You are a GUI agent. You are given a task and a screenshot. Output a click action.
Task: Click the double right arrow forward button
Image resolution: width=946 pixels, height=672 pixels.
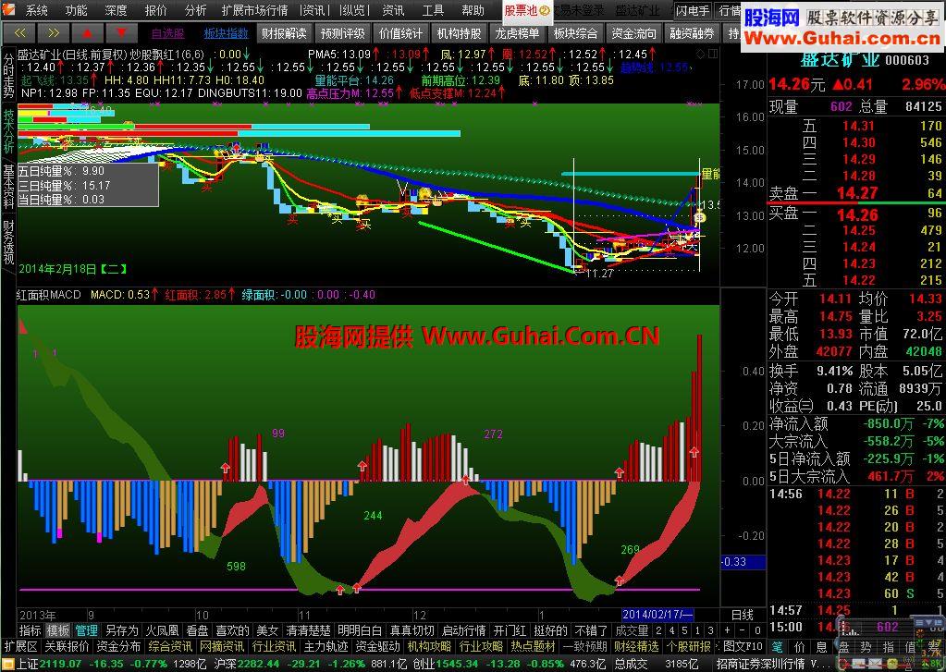click(53, 33)
